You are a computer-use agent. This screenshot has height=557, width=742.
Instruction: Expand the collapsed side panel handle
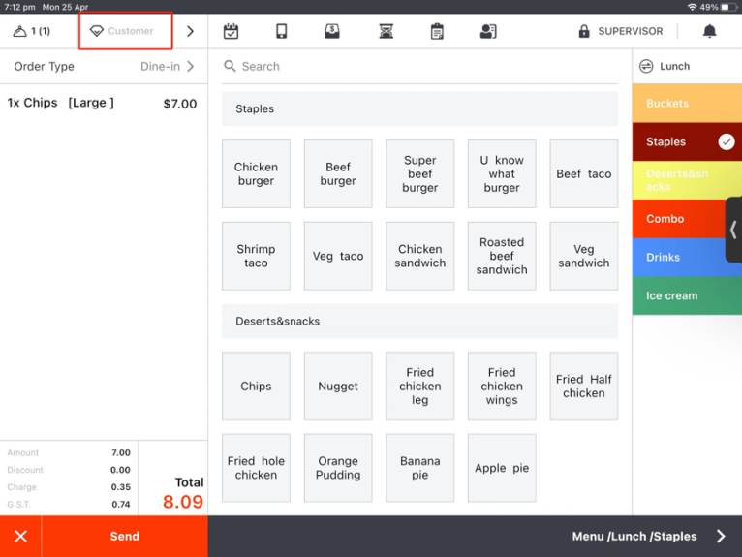[x=733, y=230]
